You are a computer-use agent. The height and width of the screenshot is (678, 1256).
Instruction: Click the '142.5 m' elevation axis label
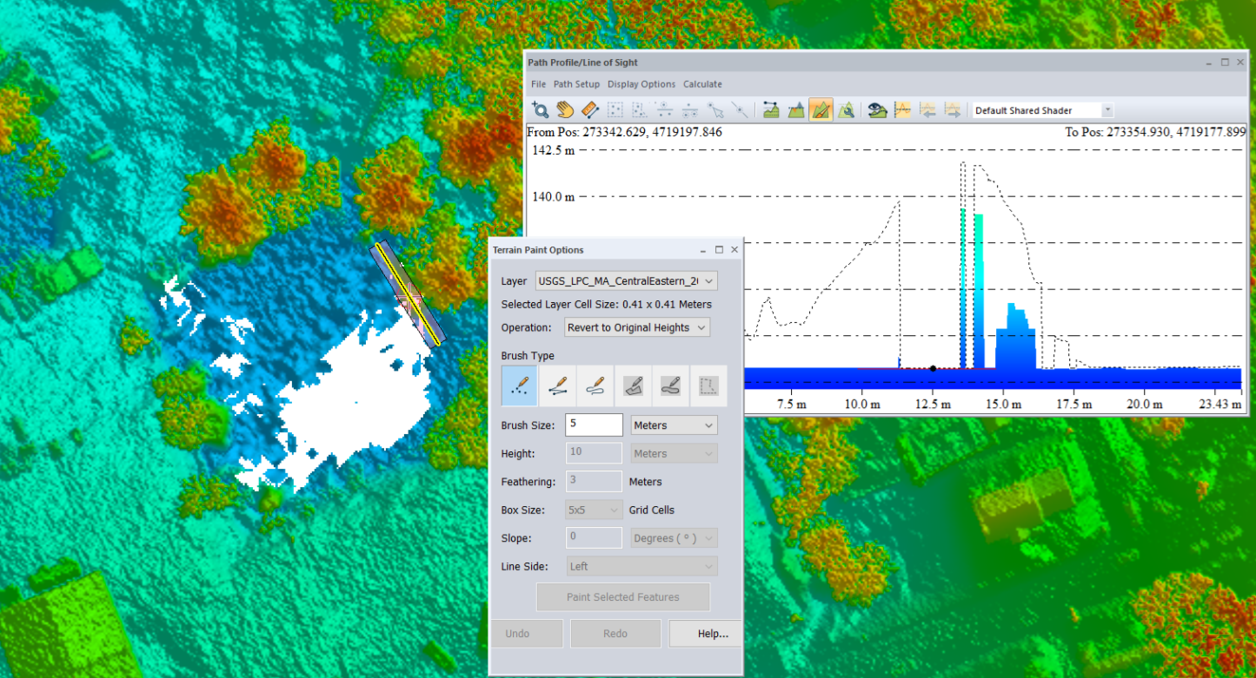pos(554,150)
